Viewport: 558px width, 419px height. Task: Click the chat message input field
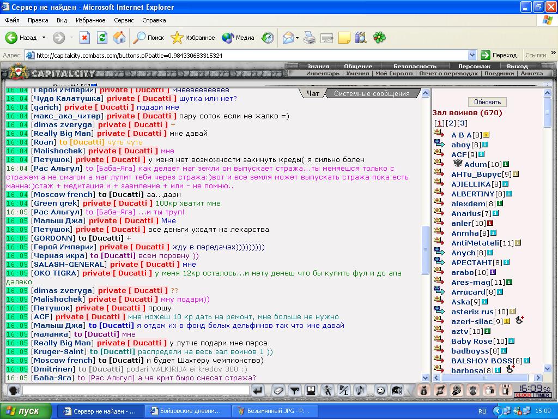[136, 391]
